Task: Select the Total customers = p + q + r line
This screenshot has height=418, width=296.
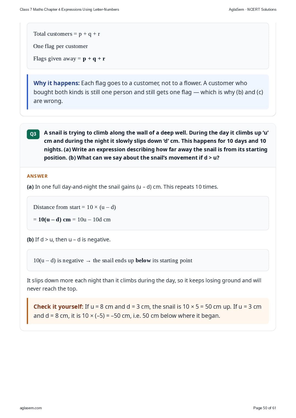Action: (67, 34)
